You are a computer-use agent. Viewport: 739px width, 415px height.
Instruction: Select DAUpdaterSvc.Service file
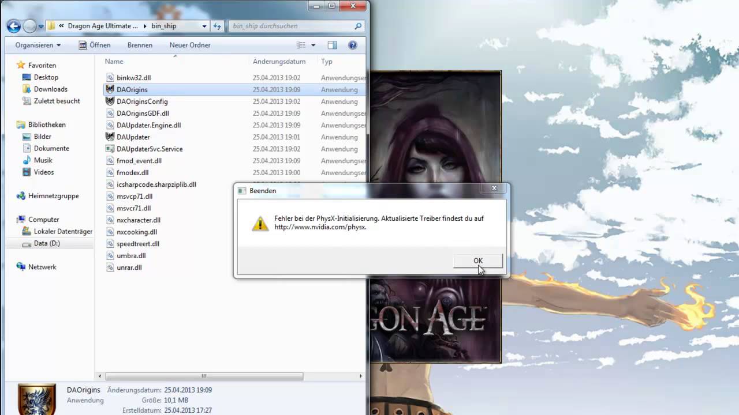(150, 149)
